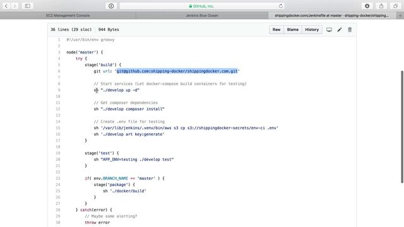
Task: Click the page vertical scrollbar
Action: [x=402, y=127]
